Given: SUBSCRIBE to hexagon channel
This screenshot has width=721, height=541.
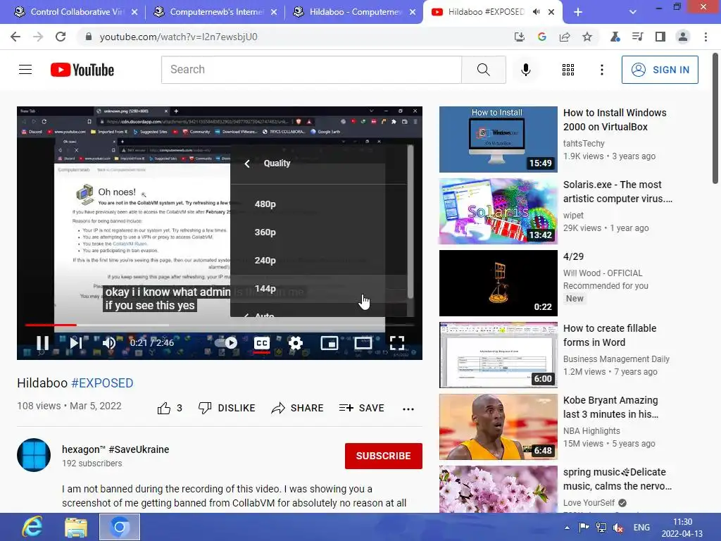Looking at the screenshot, I should click(x=384, y=456).
